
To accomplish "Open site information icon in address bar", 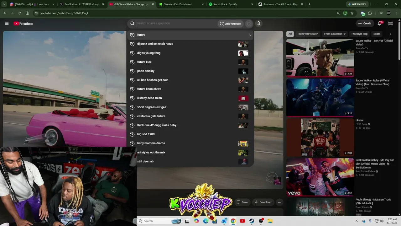I will pyautogui.click(x=36, y=13).
